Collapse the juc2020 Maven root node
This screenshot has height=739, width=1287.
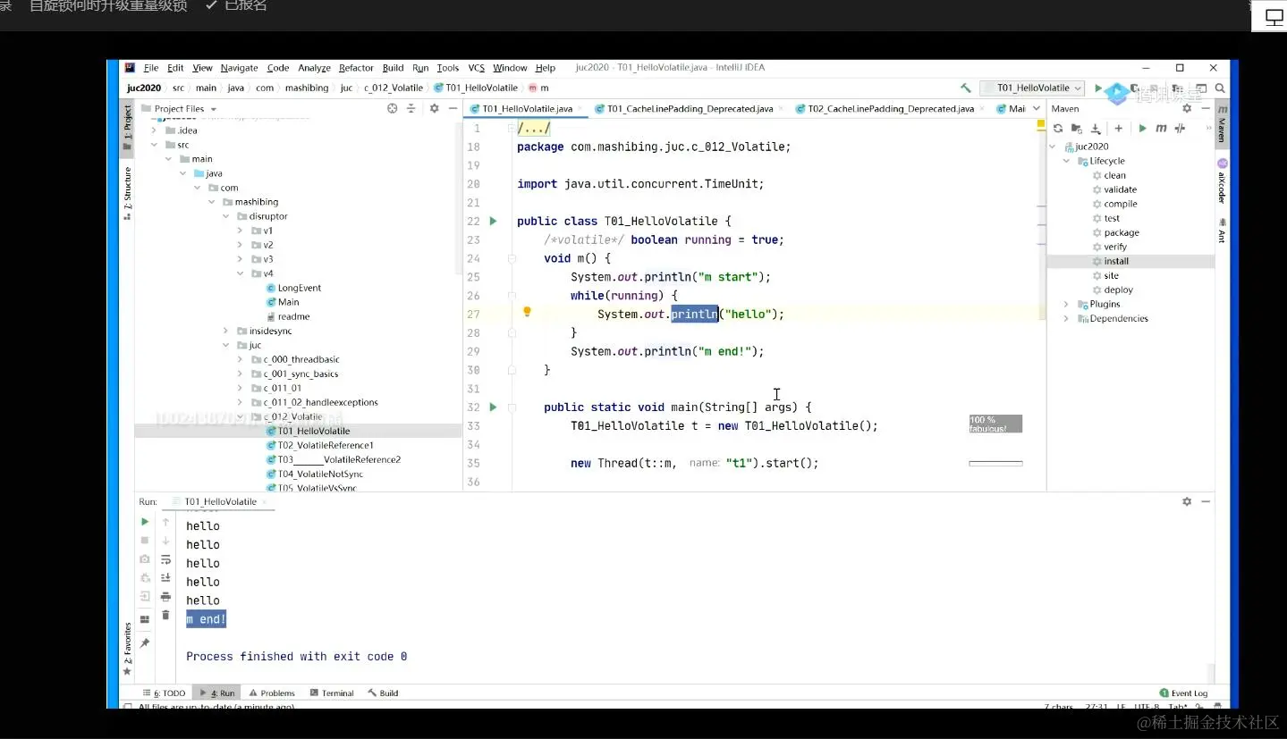[x=1053, y=147]
